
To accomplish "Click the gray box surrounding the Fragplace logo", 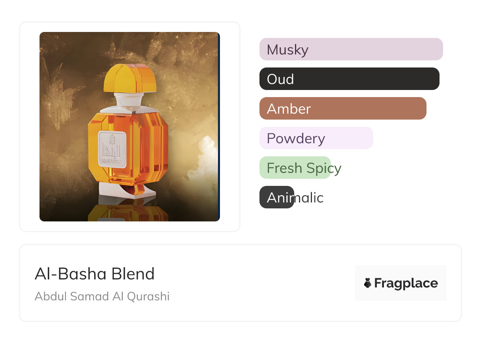I will point(400,272).
